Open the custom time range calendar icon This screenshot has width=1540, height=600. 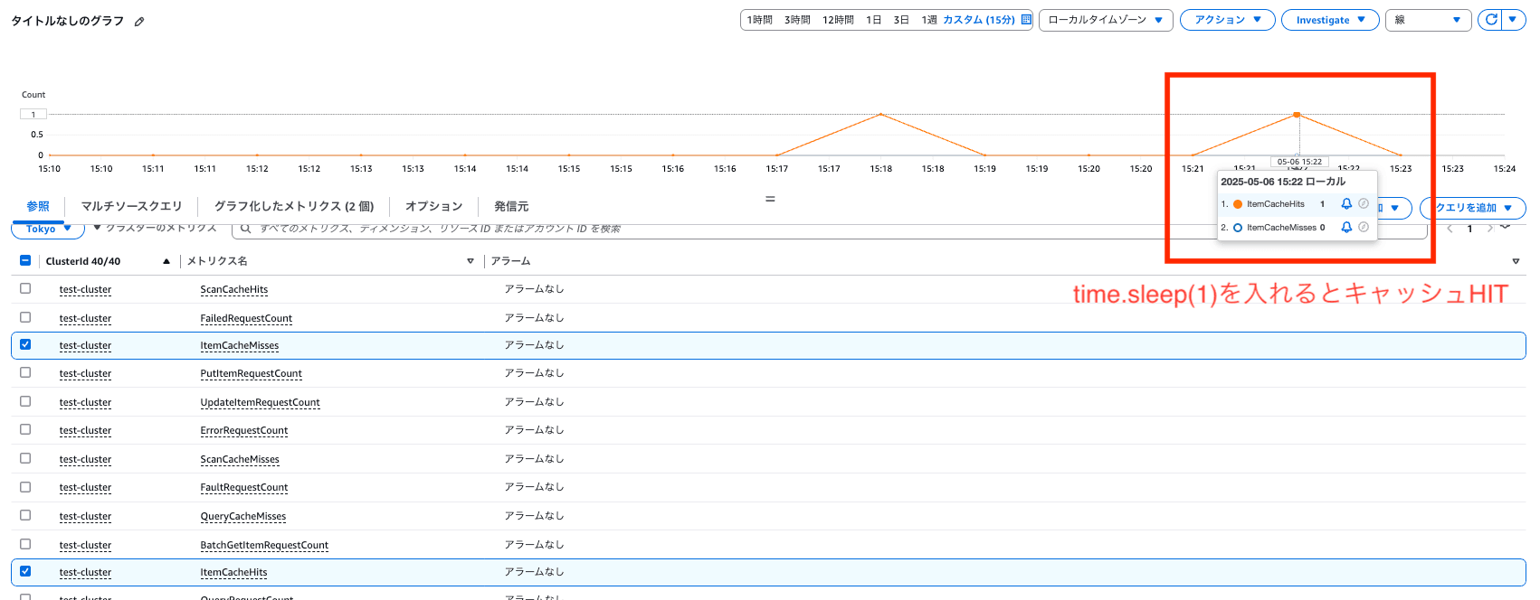click(x=1026, y=20)
